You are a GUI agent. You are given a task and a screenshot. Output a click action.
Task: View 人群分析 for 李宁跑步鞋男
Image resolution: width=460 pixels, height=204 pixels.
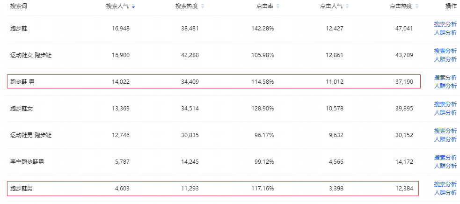pyautogui.click(x=445, y=166)
